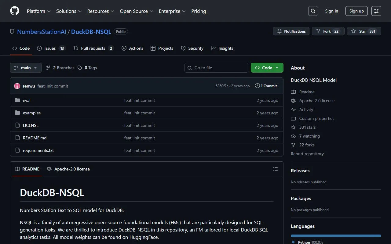Open README outline list icon
This screenshot has width=391, height=244.
(x=276, y=169)
